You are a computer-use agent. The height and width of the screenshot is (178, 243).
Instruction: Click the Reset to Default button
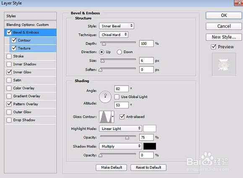click(149, 168)
